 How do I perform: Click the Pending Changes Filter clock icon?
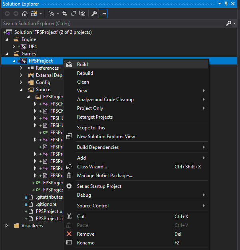pyautogui.click(x=52, y=14)
